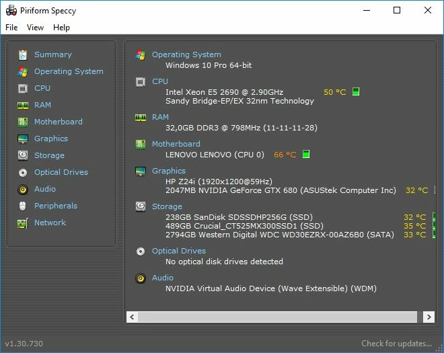Click the Audio speaker icon in sidebar
This screenshot has height=353, width=444.
click(x=23, y=190)
